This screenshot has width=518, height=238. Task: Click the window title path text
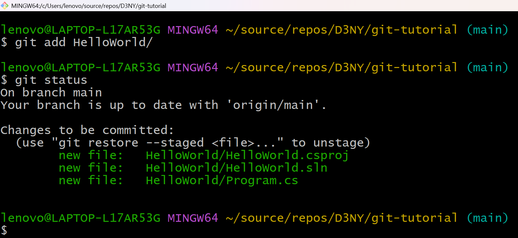coord(89,6)
